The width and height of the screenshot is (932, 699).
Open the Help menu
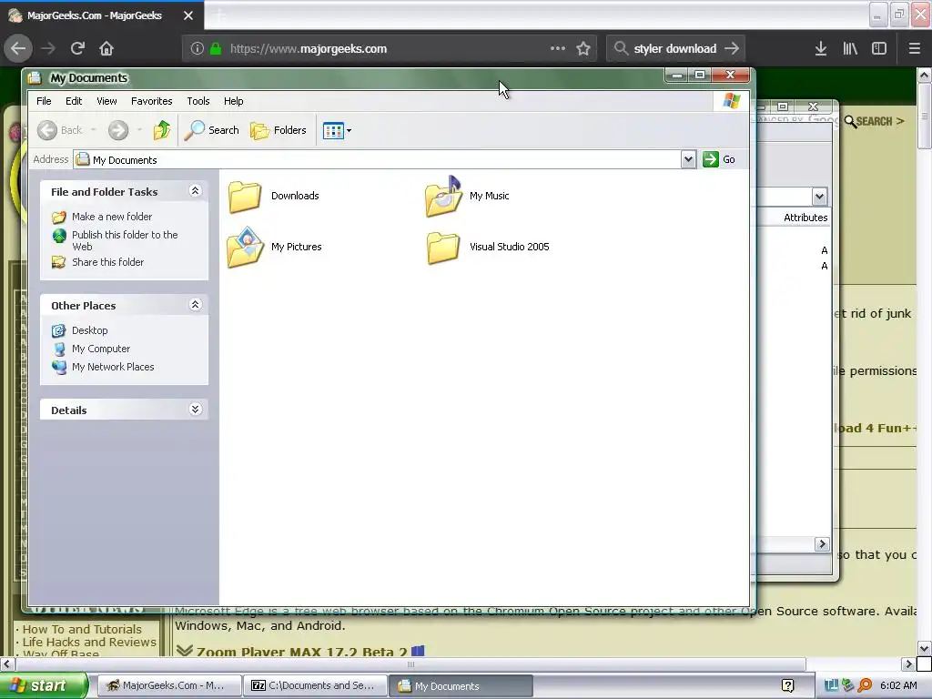pos(234,101)
